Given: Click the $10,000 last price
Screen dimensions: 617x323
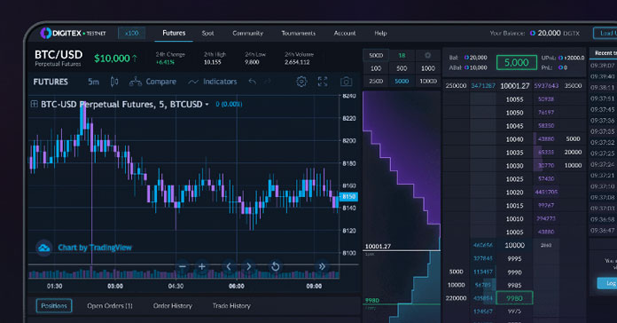Looking at the screenshot, I should (112, 59).
